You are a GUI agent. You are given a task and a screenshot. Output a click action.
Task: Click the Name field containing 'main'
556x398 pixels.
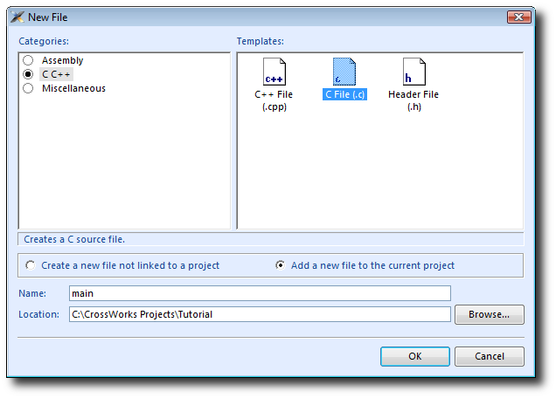coord(260,293)
